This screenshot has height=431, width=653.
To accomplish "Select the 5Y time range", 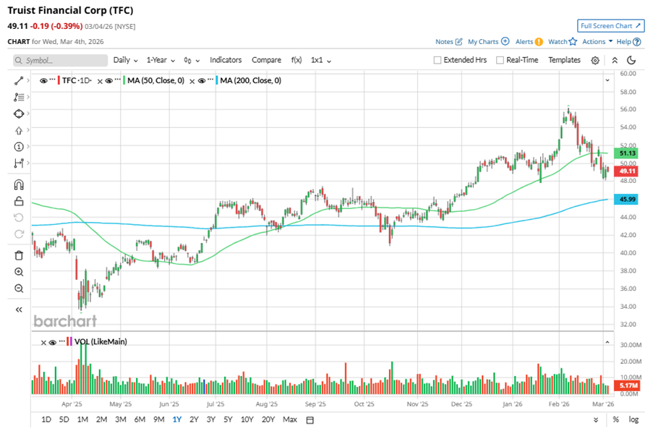I will pos(228,420).
